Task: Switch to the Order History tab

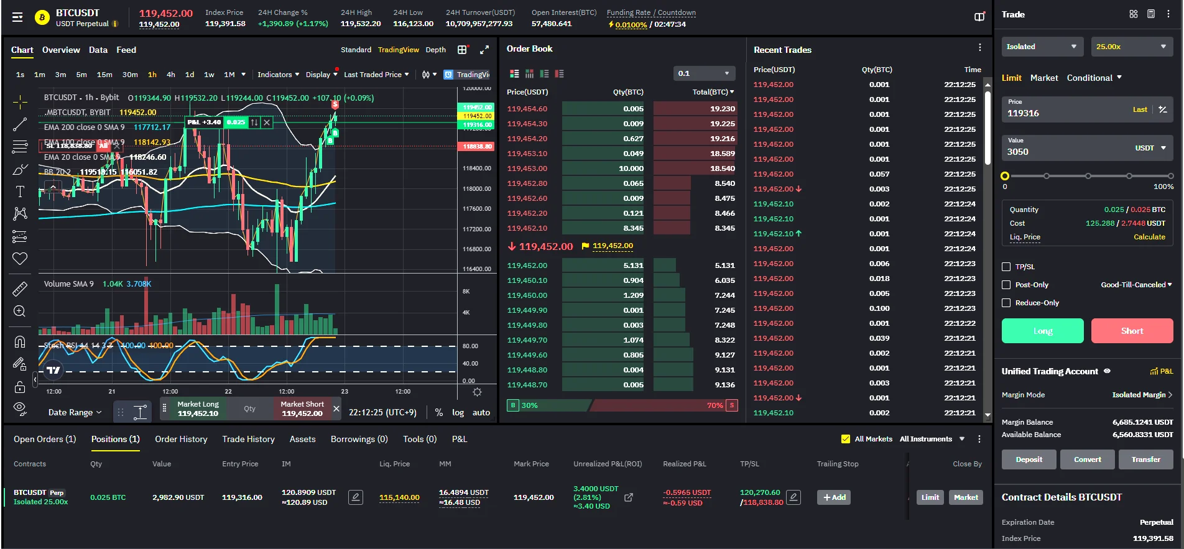Action: point(181,439)
